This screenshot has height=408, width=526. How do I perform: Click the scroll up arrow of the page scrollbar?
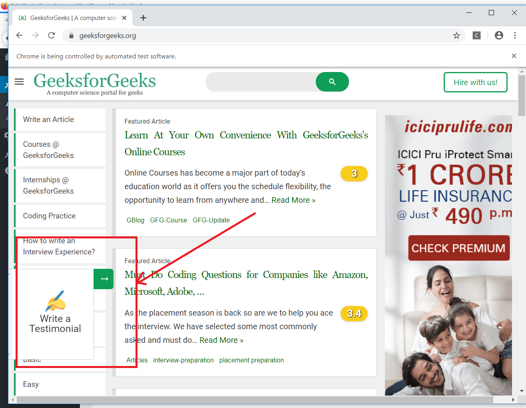point(522,72)
